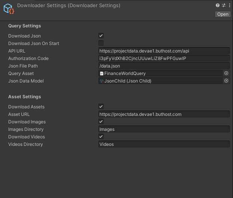The height and width of the screenshot is (198, 233).
Task: Toggle the Download Images checkbox
Action: [101, 121]
